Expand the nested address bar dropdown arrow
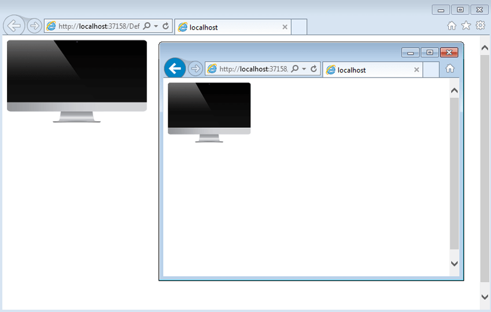Viewport: 491px width, 312px height. point(304,69)
